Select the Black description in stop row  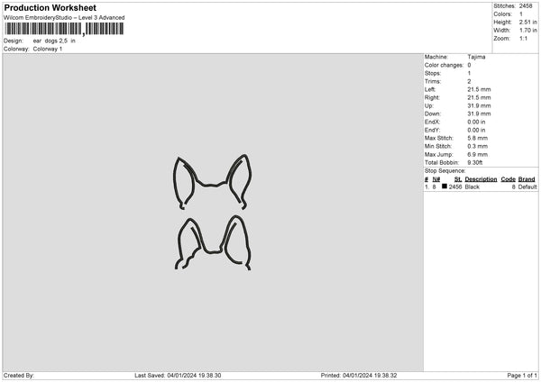pyautogui.click(x=472, y=186)
